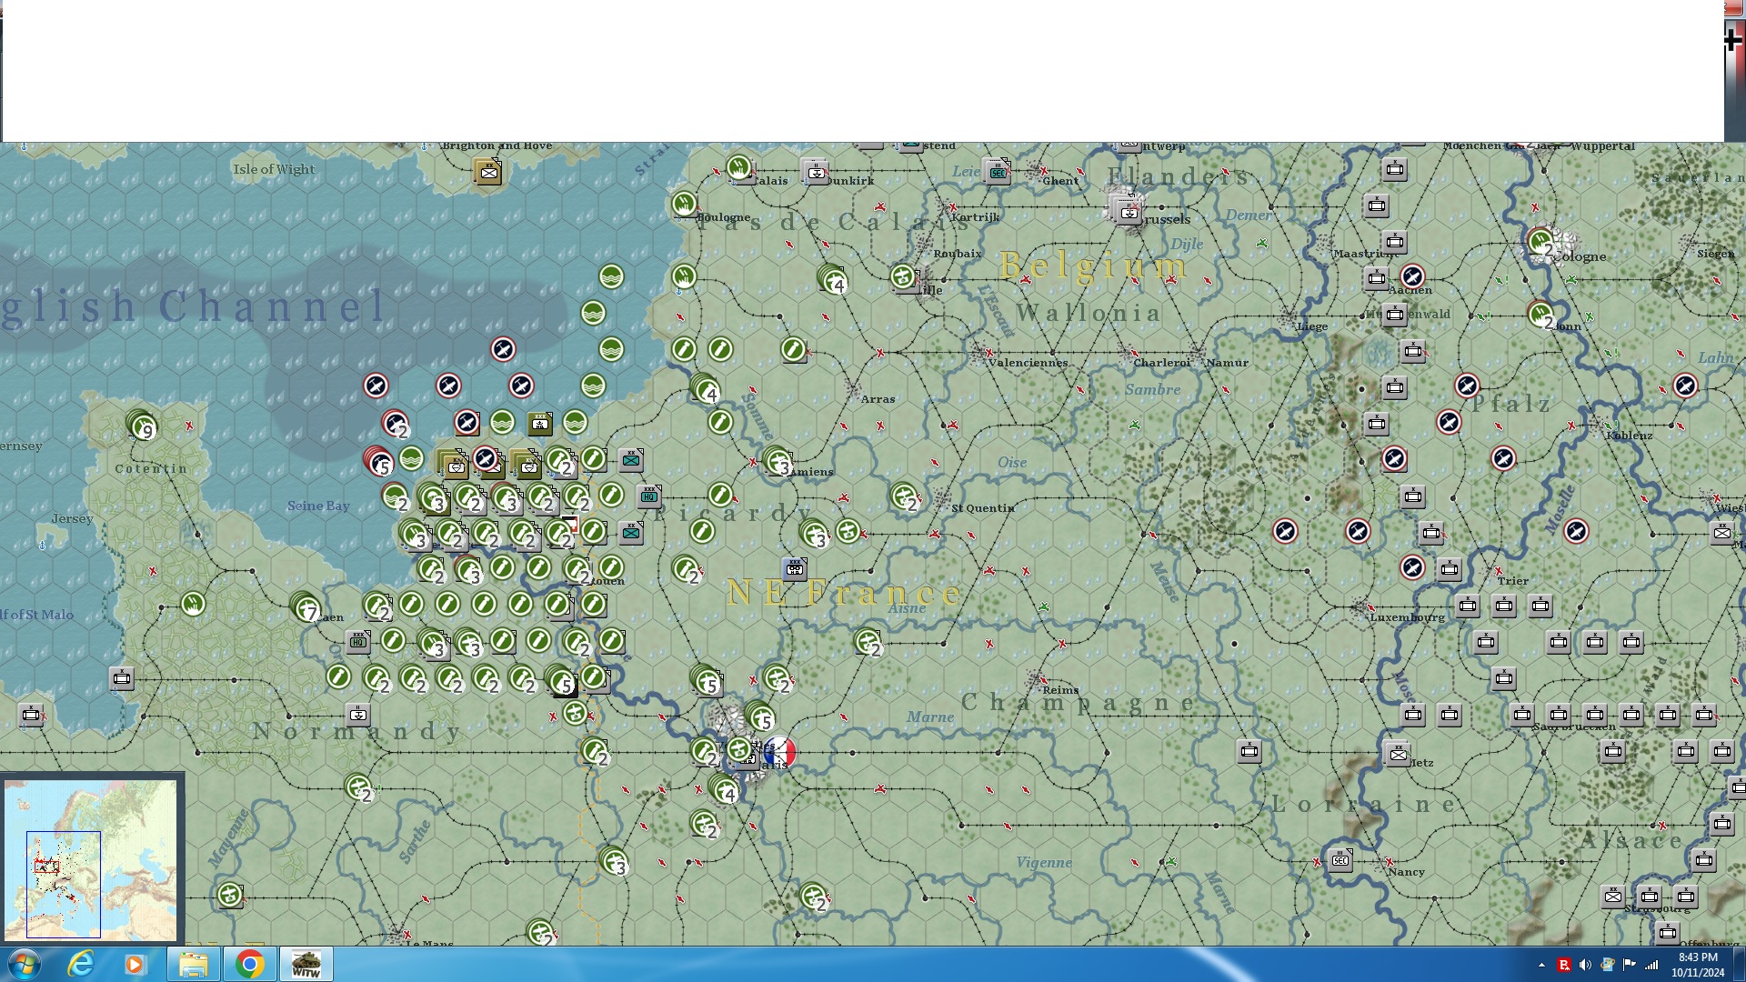Open the Windows Start menu

point(24,964)
